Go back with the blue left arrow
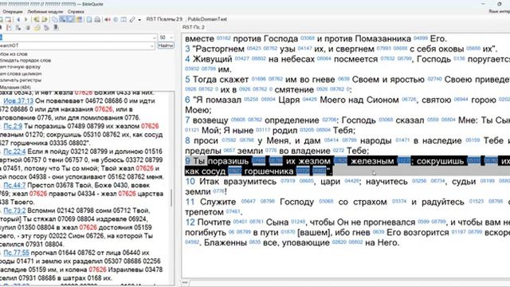The height and width of the screenshot is (287, 510). (x=18, y=19)
